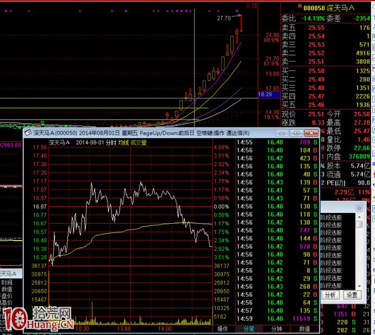Click the 最低 25.47 field
Viewport: 375px width, 335px height.
point(348,131)
